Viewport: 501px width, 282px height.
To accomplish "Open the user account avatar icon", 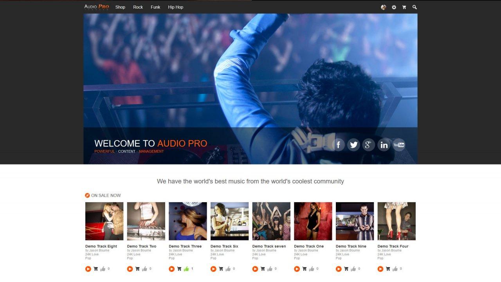I will click(x=384, y=7).
